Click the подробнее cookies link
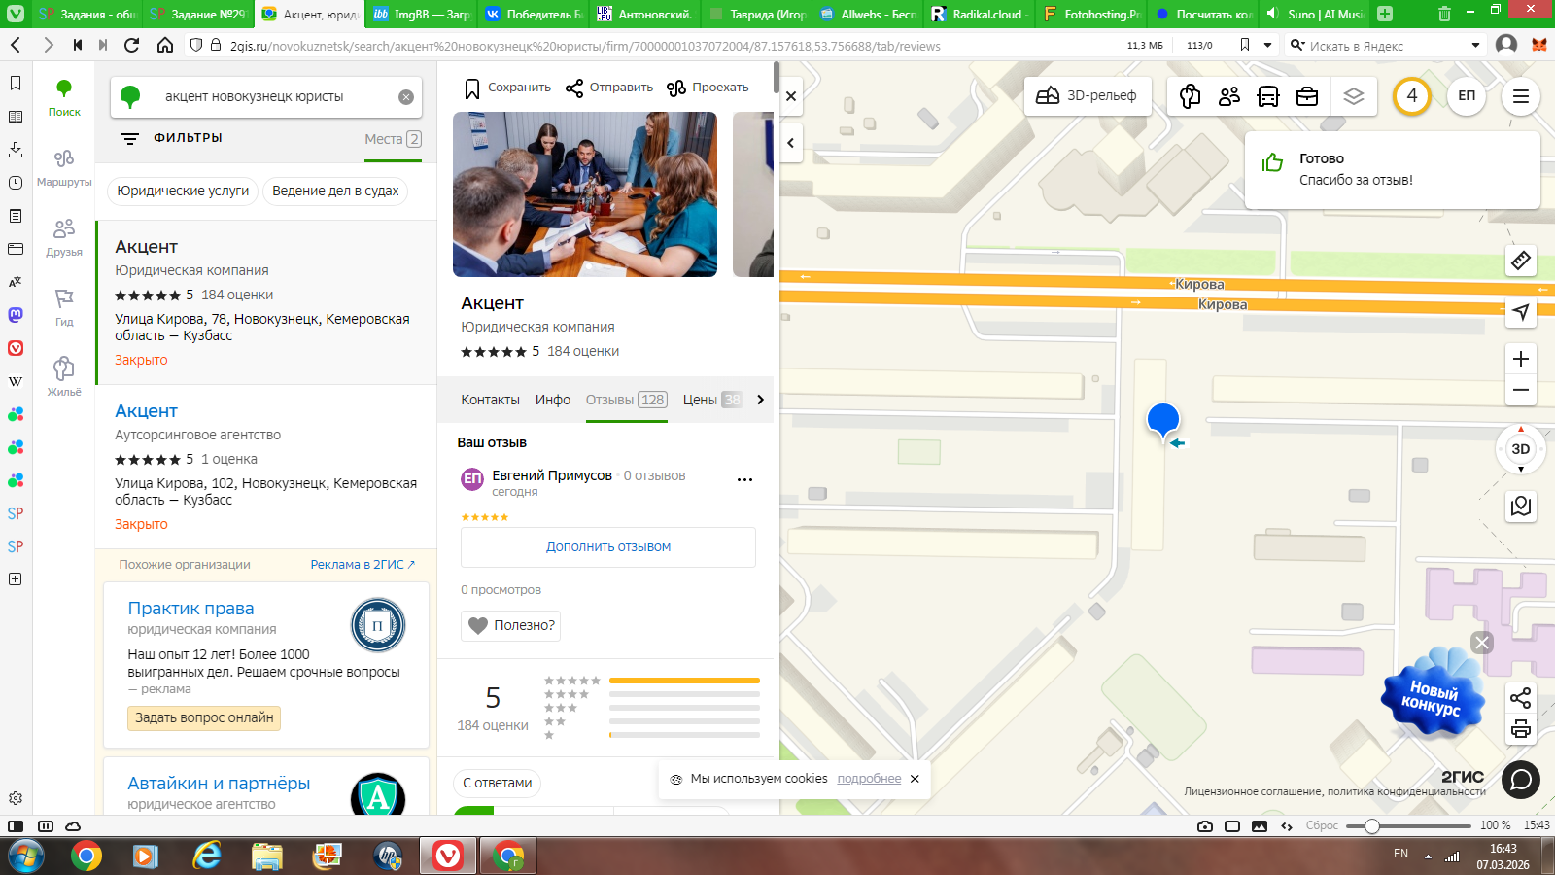Image resolution: width=1555 pixels, height=875 pixels. click(x=869, y=779)
